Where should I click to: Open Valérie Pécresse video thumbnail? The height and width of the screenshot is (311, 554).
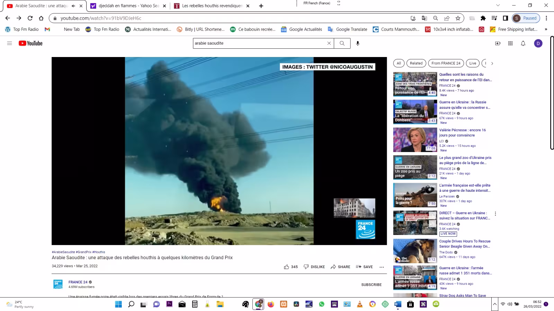point(415,140)
